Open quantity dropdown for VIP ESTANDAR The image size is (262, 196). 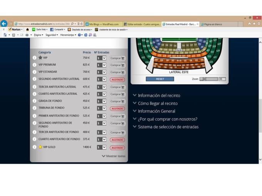point(101,72)
